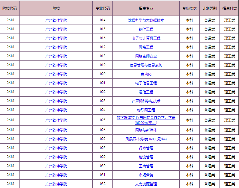The image size is (239, 188).
Task: Open 广州软件学院 link in row 019
Action: [x=56, y=65]
